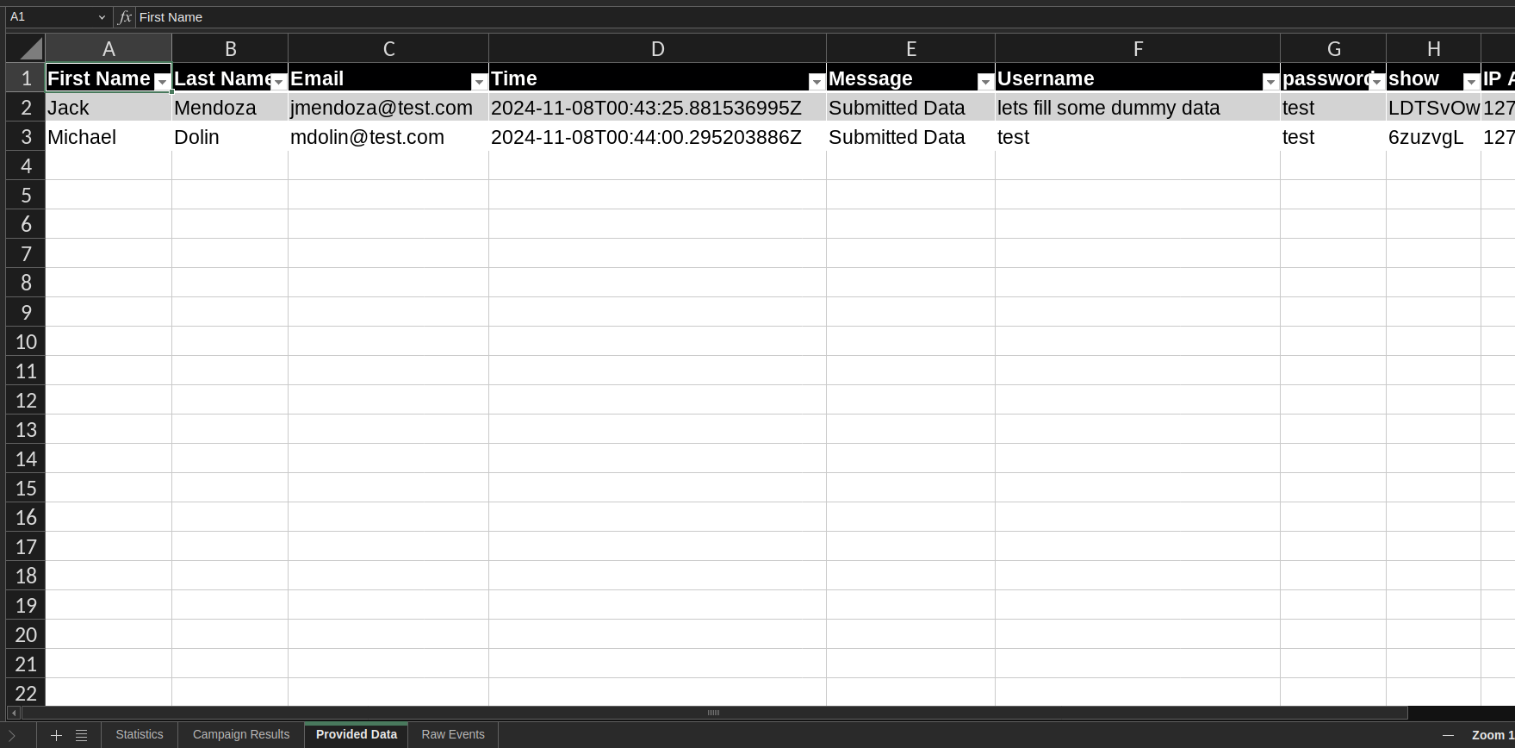Screen dimensions: 1515x748
Task: Select row 22 header
Action: [26, 694]
